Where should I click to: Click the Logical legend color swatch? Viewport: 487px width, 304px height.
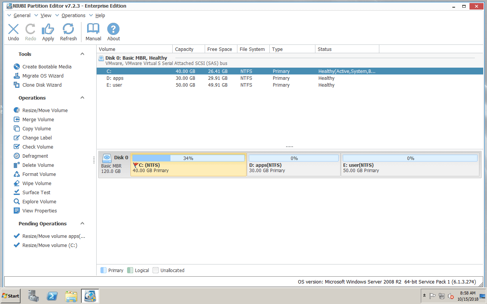pyautogui.click(x=130, y=270)
